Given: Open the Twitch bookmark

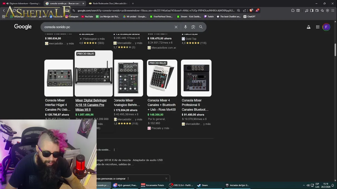Looking at the screenshot, I should click(209, 17).
